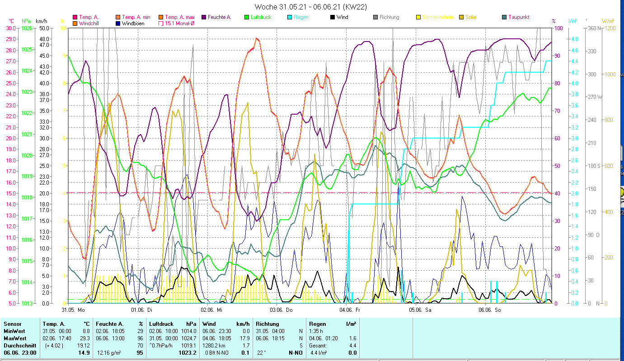Image resolution: width=624 pixels, height=361 pixels.
Task: Click the '0 Bft N-NO' wind force text
Action: point(218,353)
